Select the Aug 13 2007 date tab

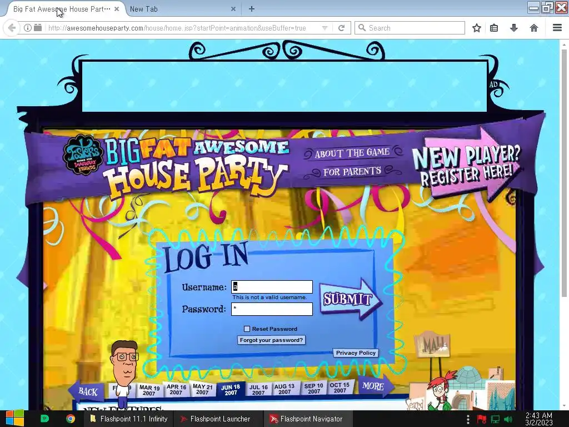click(284, 389)
